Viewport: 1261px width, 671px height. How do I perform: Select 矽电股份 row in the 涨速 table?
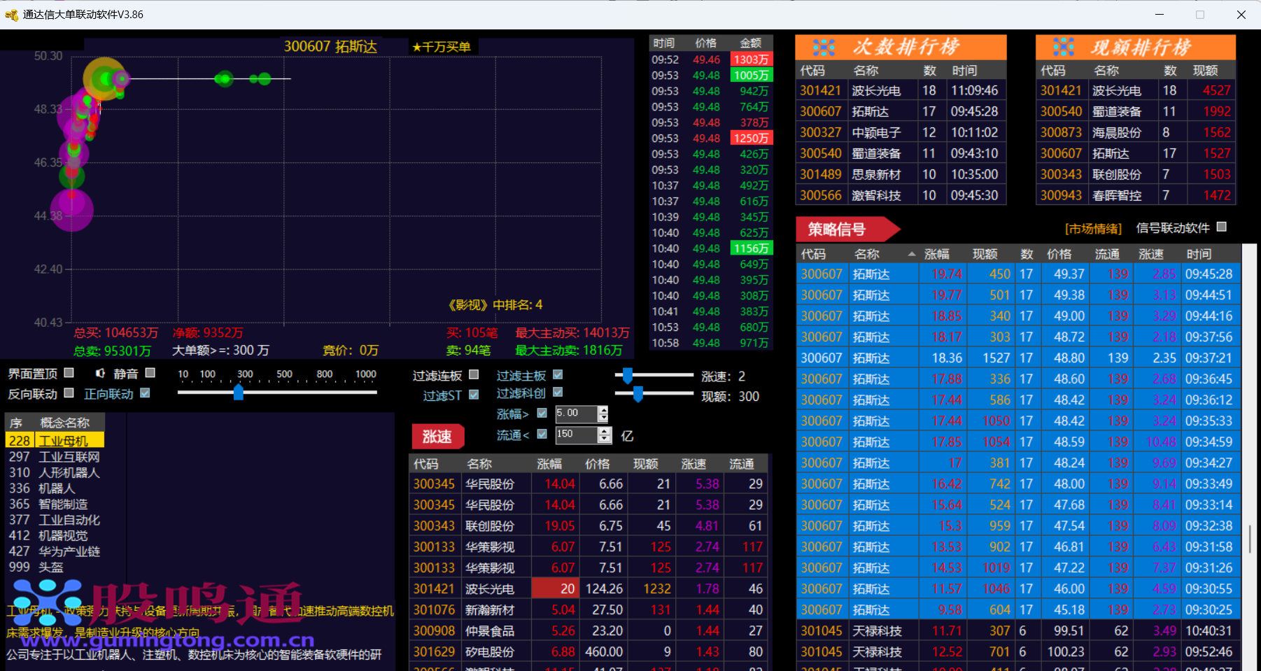(x=589, y=652)
